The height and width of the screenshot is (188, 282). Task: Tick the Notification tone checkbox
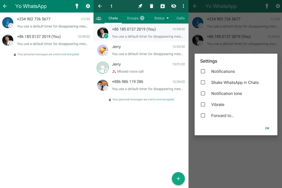pyautogui.click(x=203, y=93)
